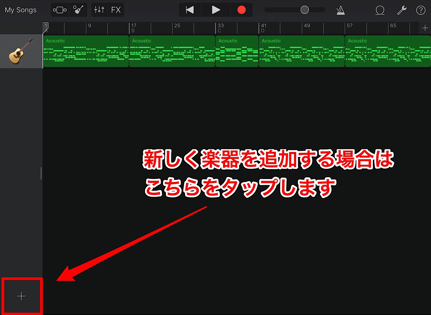Viewport: 431px width, 315px height.
Task: Click section D marker at bar 41
Action: pyautogui.click(x=263, y=31)
